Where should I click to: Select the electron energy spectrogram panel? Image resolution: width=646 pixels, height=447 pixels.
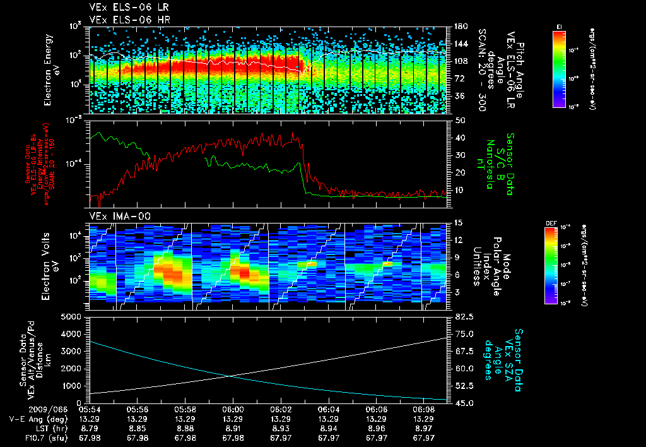click(x=268, y=70)
